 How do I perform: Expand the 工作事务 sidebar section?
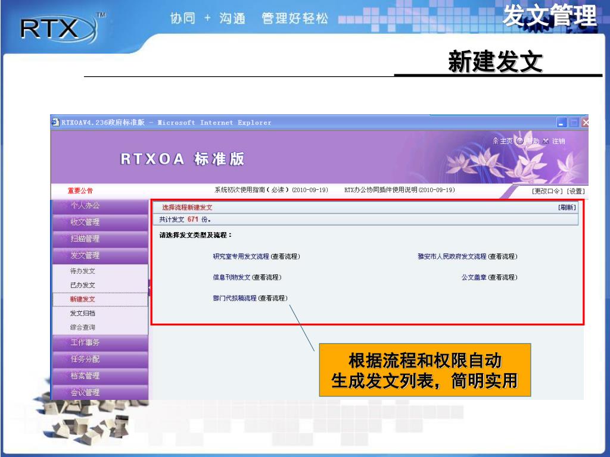[x=85, y=343]
